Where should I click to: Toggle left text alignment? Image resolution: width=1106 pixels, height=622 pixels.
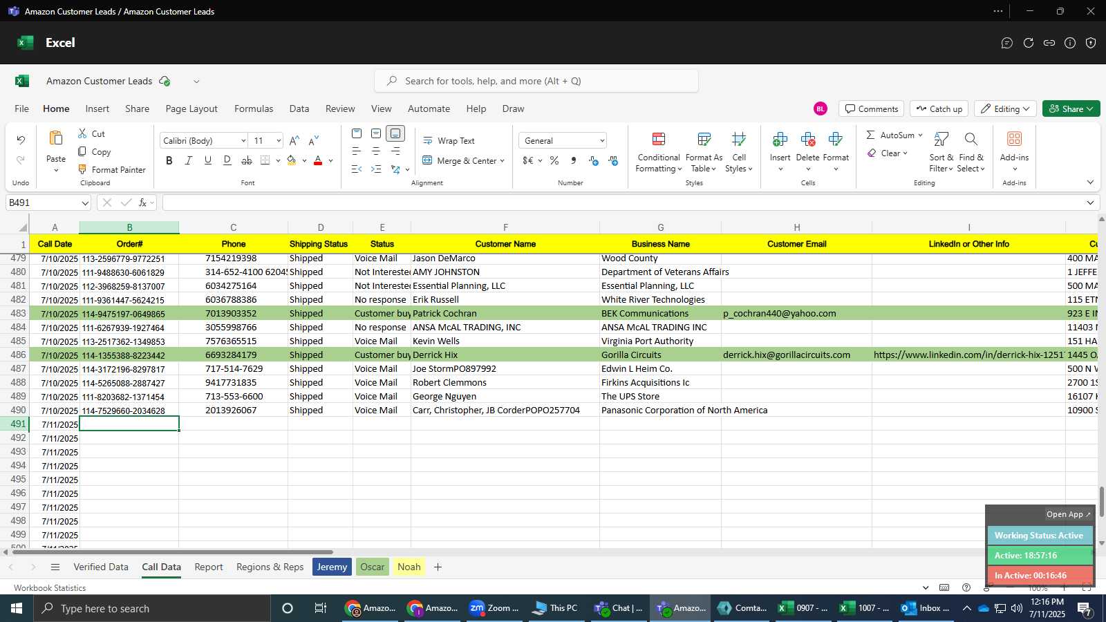click(x=357, y=151)
